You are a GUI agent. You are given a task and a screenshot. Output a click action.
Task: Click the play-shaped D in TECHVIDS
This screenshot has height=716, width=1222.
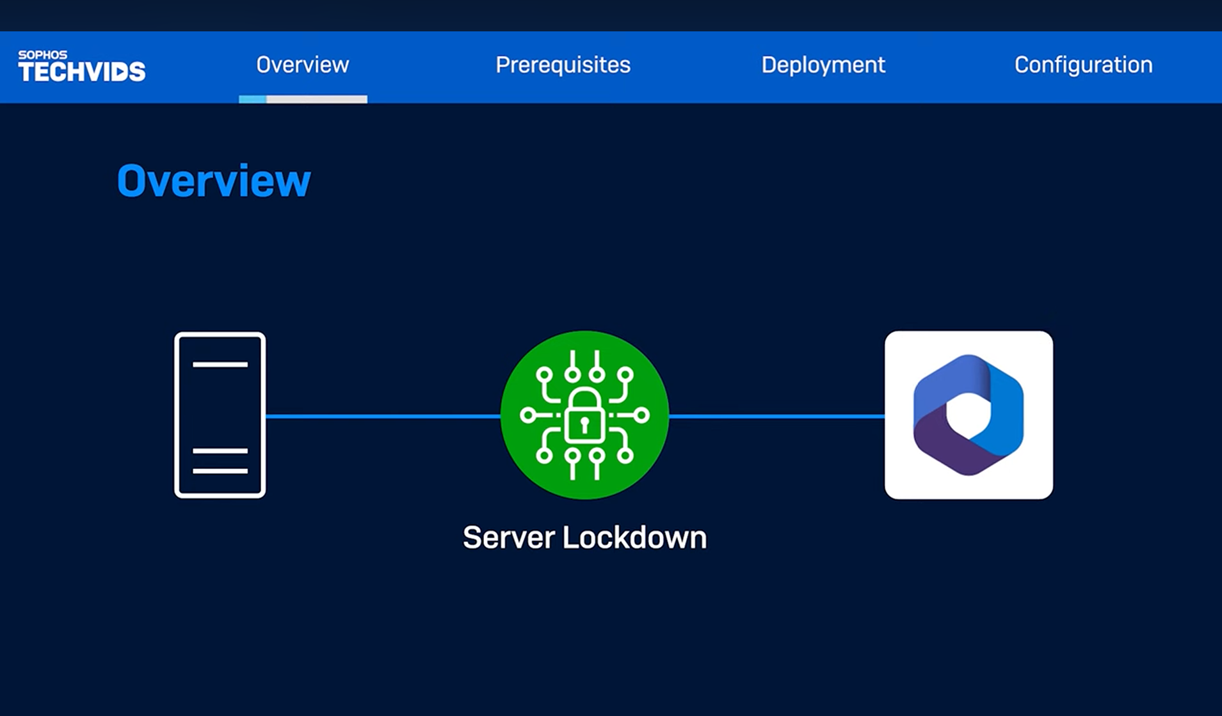pyautogui.click(x=120, y=72)
